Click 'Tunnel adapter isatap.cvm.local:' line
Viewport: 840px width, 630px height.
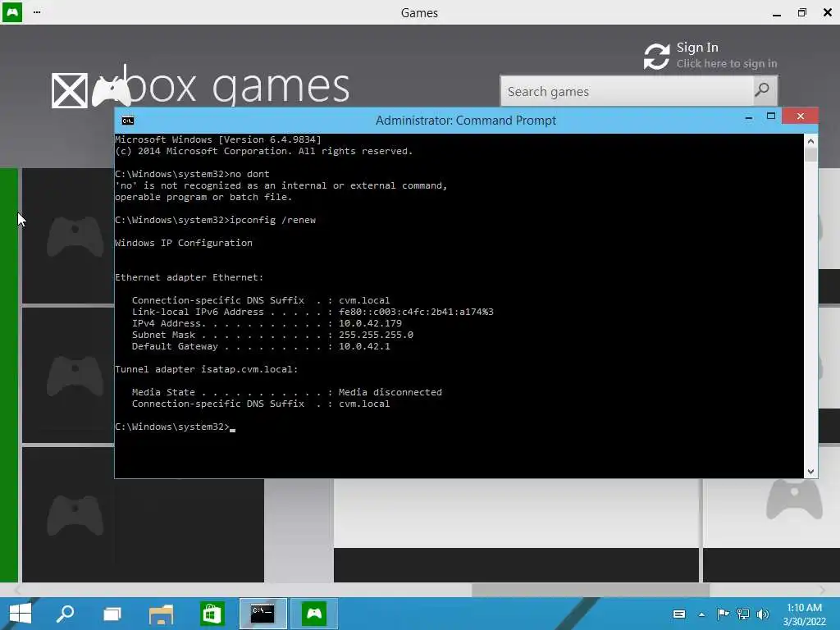tap(206, 369)
